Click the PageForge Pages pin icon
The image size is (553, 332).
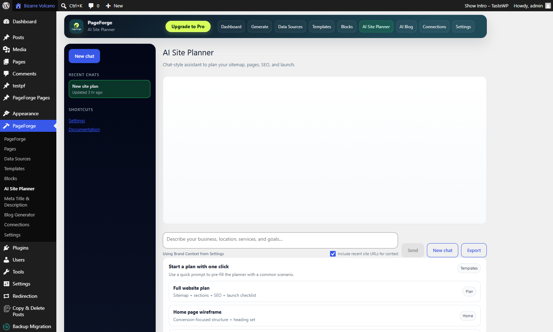pos(6,98)
